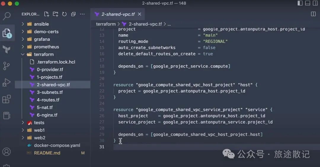The width and height of the screenshot is (320, 167).
Task: Click the terraform breadcrumb segment
Action: tap(106, 24)
